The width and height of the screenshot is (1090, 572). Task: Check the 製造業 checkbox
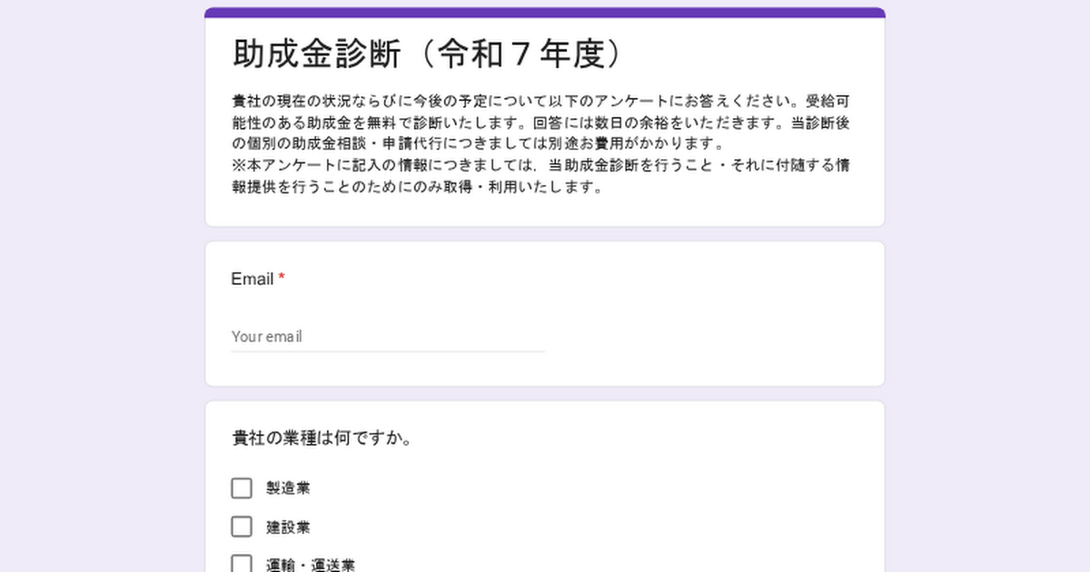click(x=242, y=488)
